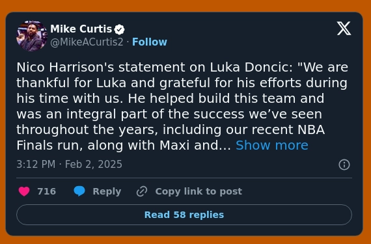Image resolution: width=371 pixels, height=244 pixels.
Task: Click the blue reply bubble icon
Action: (79, 191)
